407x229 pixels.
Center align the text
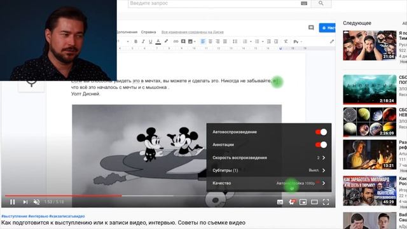point(210,41)
